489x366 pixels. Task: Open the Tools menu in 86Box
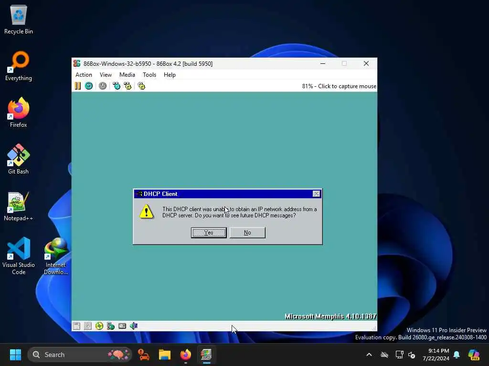click(x=149, y=75)
